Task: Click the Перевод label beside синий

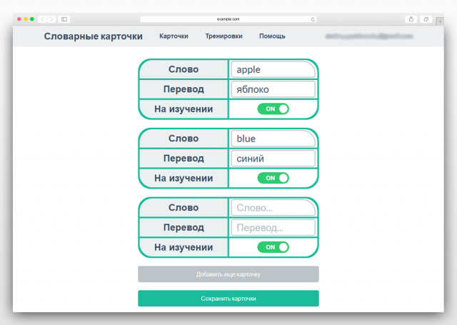Action: [x=184, y=159]
